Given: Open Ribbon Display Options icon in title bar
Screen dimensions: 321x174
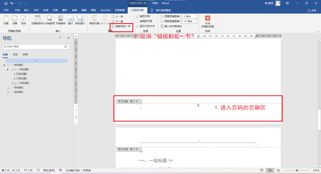Looking at the screenshot, I should coord(287,3).
